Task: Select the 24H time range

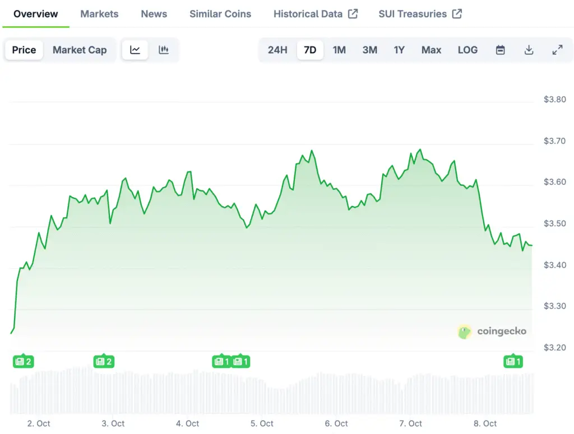Action: tap(277, 50)
